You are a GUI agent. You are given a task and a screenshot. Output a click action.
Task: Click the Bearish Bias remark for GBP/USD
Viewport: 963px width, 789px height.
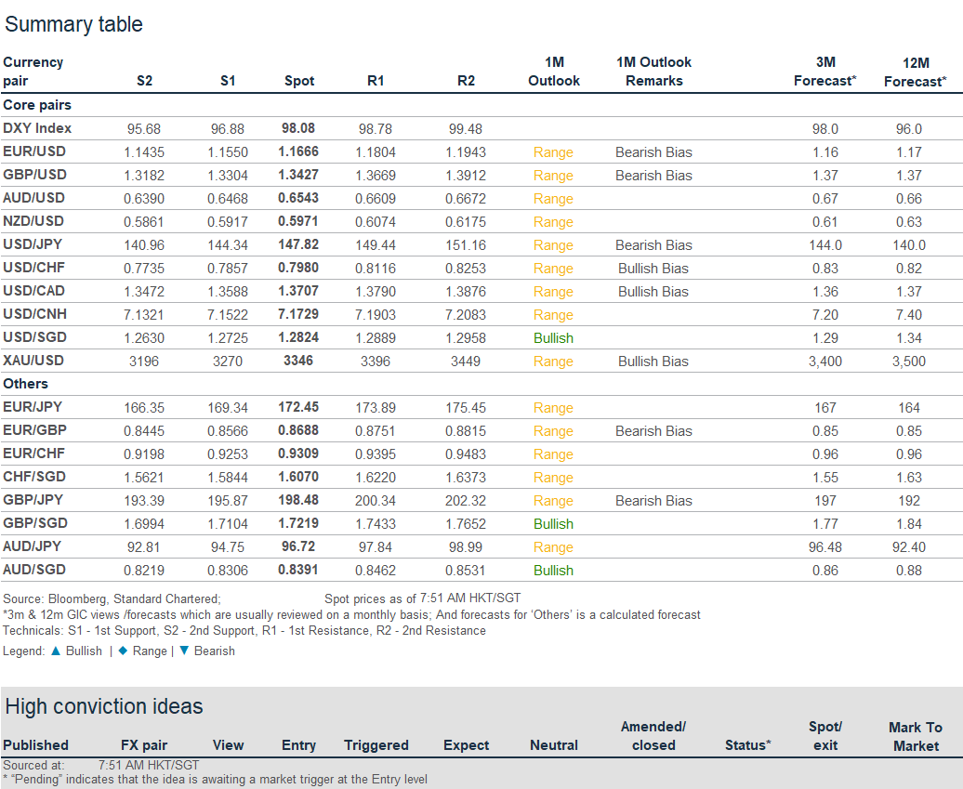(x=653, y=175)
